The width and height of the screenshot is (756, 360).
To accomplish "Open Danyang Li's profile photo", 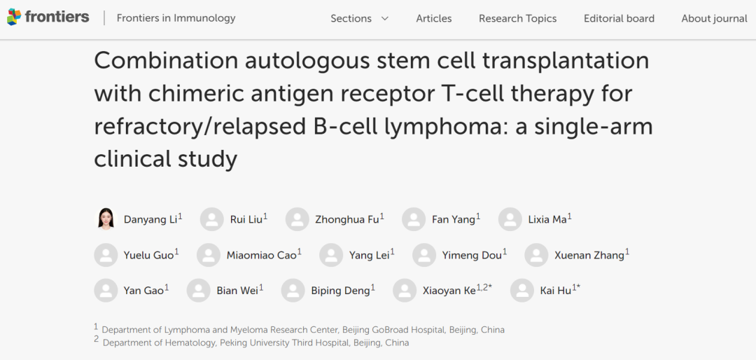I will 106,219.
